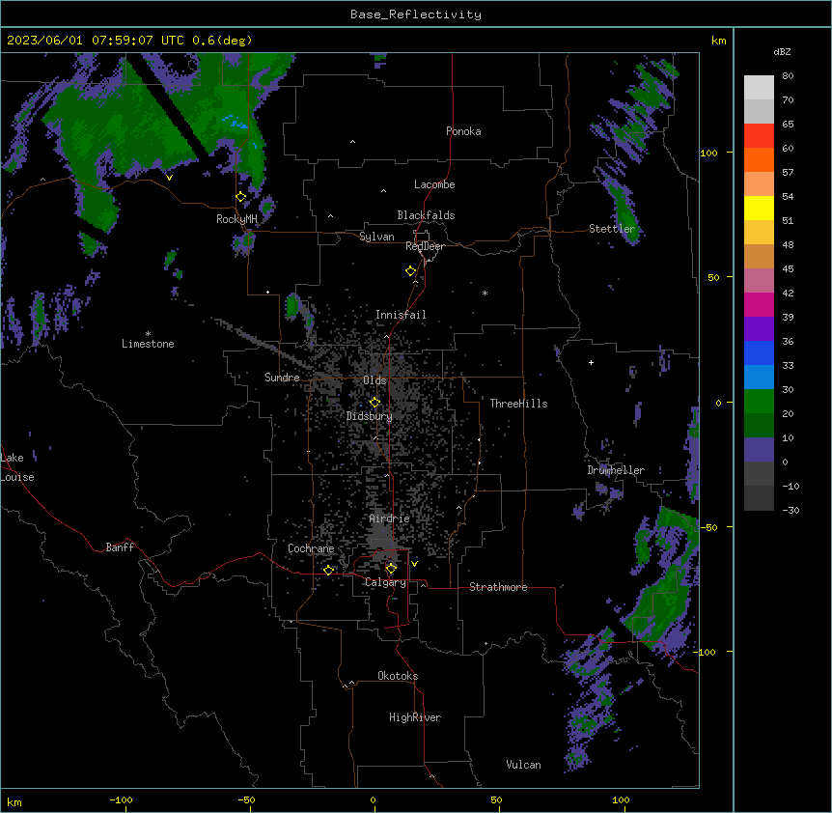Click the yellow diamond marker near RockyMH
Screen dimensions: 832x813
pos(241,197)
